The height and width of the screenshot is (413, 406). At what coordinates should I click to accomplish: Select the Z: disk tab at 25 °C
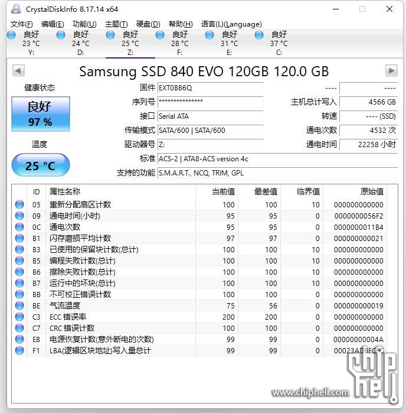[130, 44]
